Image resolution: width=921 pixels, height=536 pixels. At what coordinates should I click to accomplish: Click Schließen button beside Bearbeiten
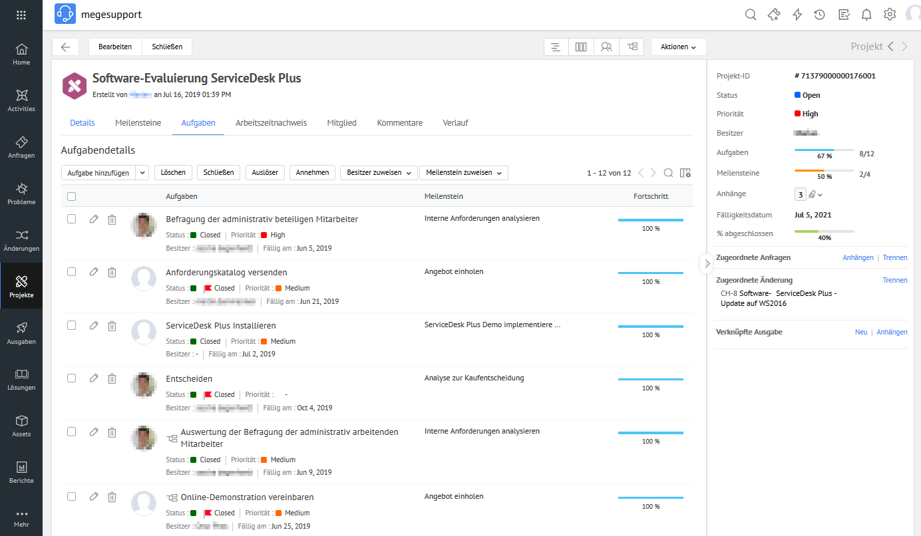pyautogui.click(x=167, y=47)
